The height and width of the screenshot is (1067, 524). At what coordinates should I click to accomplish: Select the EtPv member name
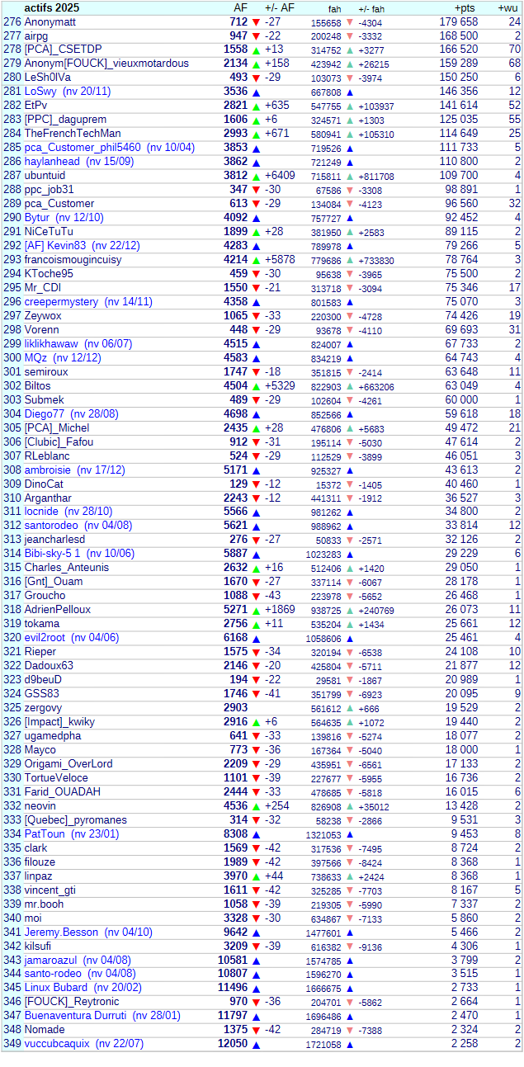tap(36, 106)
